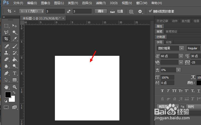Toggle Small Caps text style
The image size is (201, 125).
181,91
